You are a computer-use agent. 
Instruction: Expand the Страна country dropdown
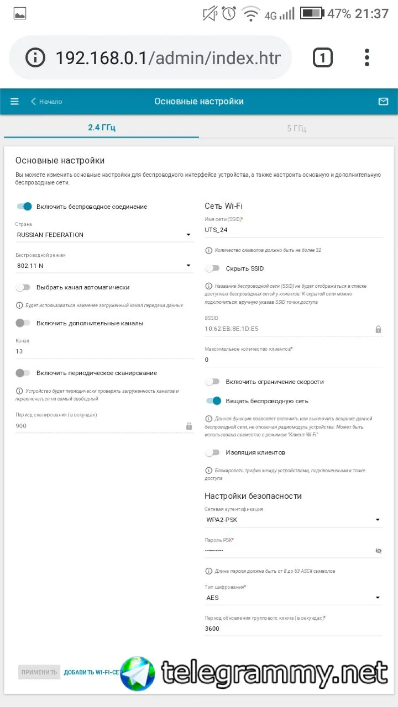point(104,235)
